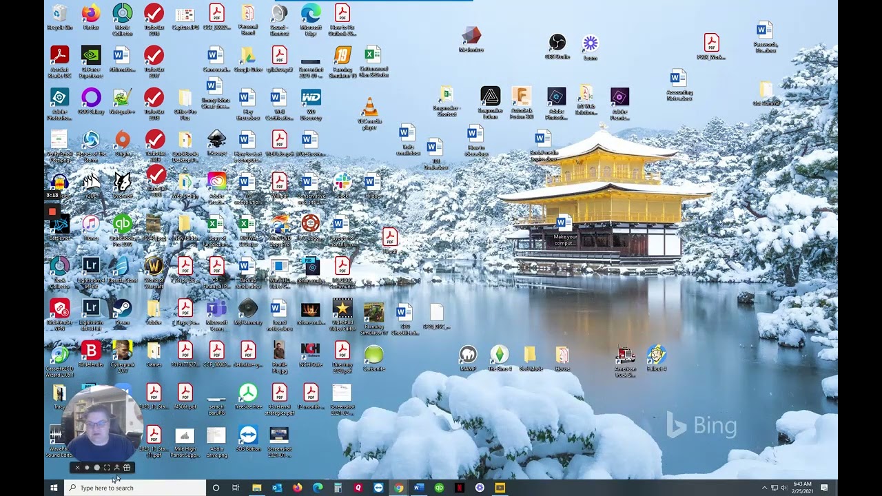The image size is (882, 496).
Task: Select the OBS Studio desktop shortcut
Action: [557, 46]
